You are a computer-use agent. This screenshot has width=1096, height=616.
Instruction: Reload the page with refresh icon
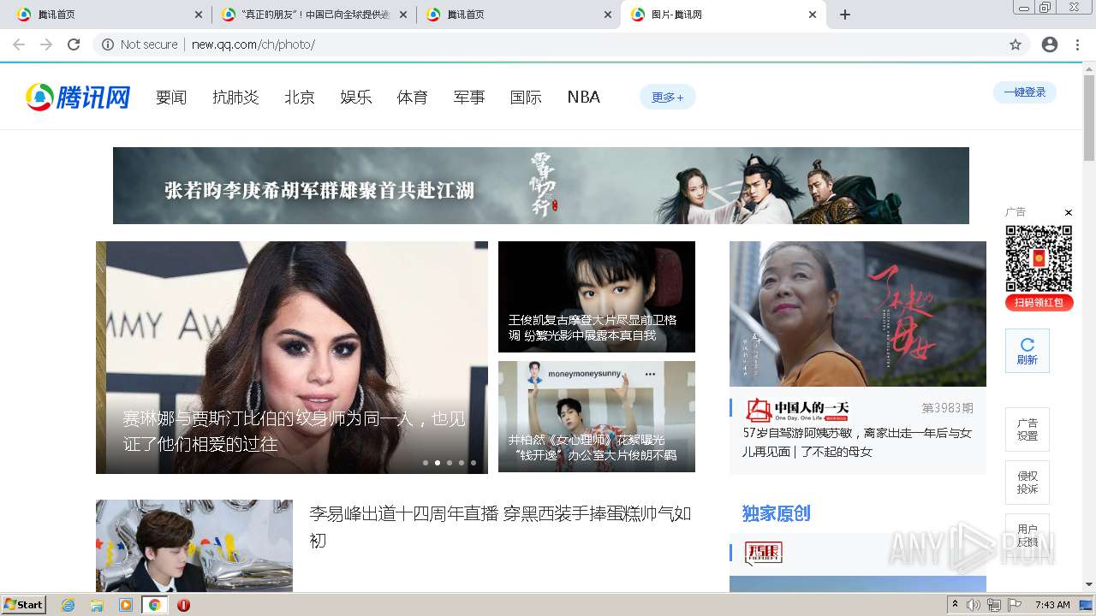pos(74,44)
